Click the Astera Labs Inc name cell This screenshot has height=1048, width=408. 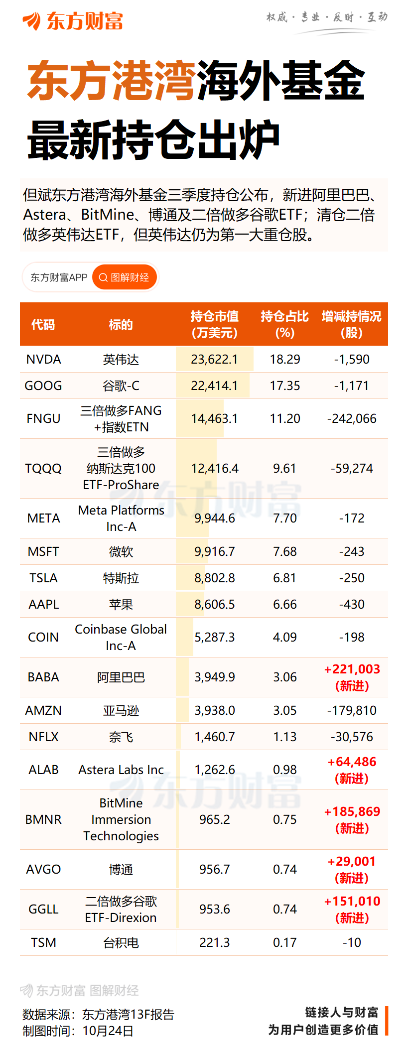(121, 770)
